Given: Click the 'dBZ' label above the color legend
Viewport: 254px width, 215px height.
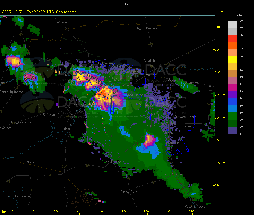Looking at the screenshot, I should (239, 15).
